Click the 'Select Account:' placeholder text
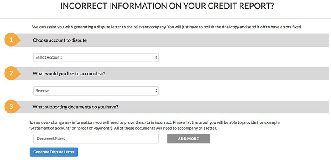Screen dimensions: 331x160 (x=48, y=57)
